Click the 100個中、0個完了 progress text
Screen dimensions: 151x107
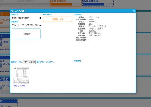pyautogui.click(x=96, y=29)
